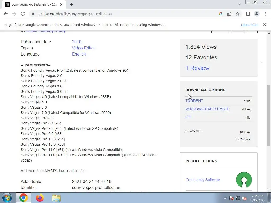Click the muted volume tray icon
The width and height of the screenshot is (271, 203).
pos(244,198)
